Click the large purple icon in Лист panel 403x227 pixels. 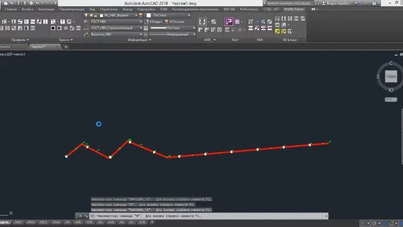click(x=229, y=21)
